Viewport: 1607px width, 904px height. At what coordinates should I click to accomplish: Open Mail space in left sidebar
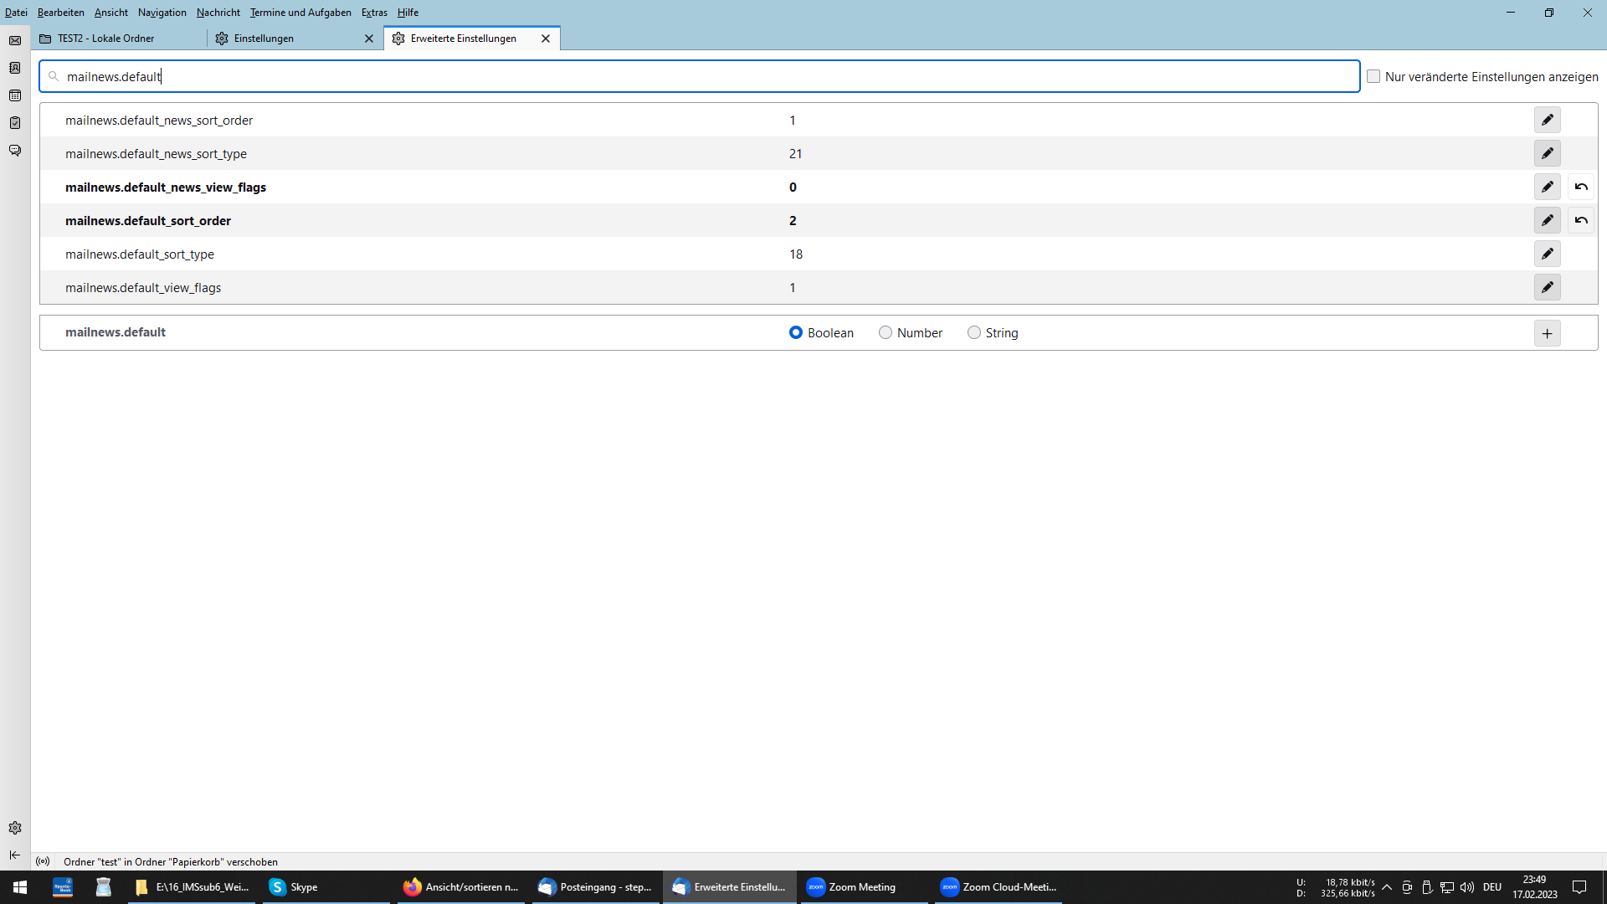(x=15, y=40)
